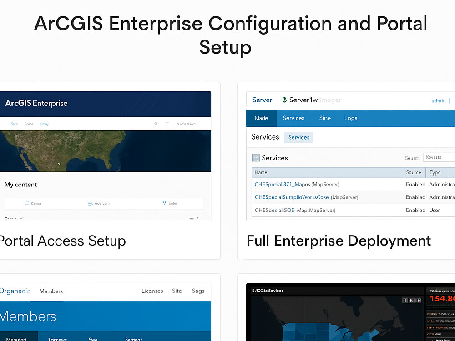Click the satellite map thumbnail in portal
Screen dimensions: 455x341
(106, 151)
